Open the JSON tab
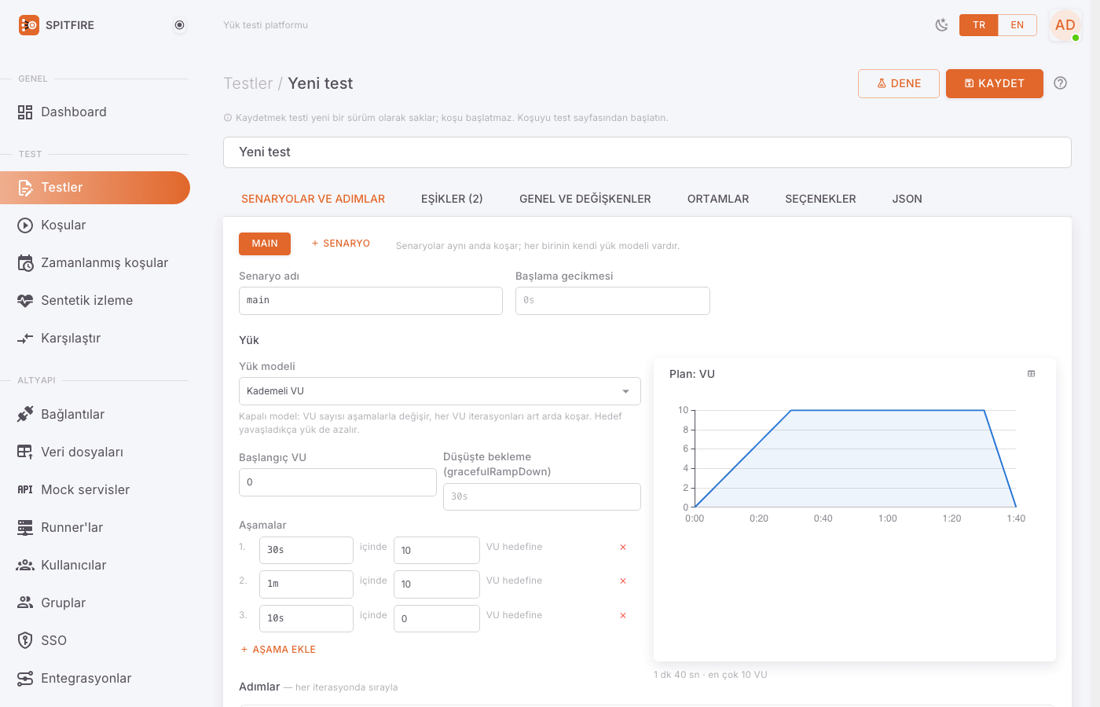Viewport: 1100px width, 707px height. 907,200
